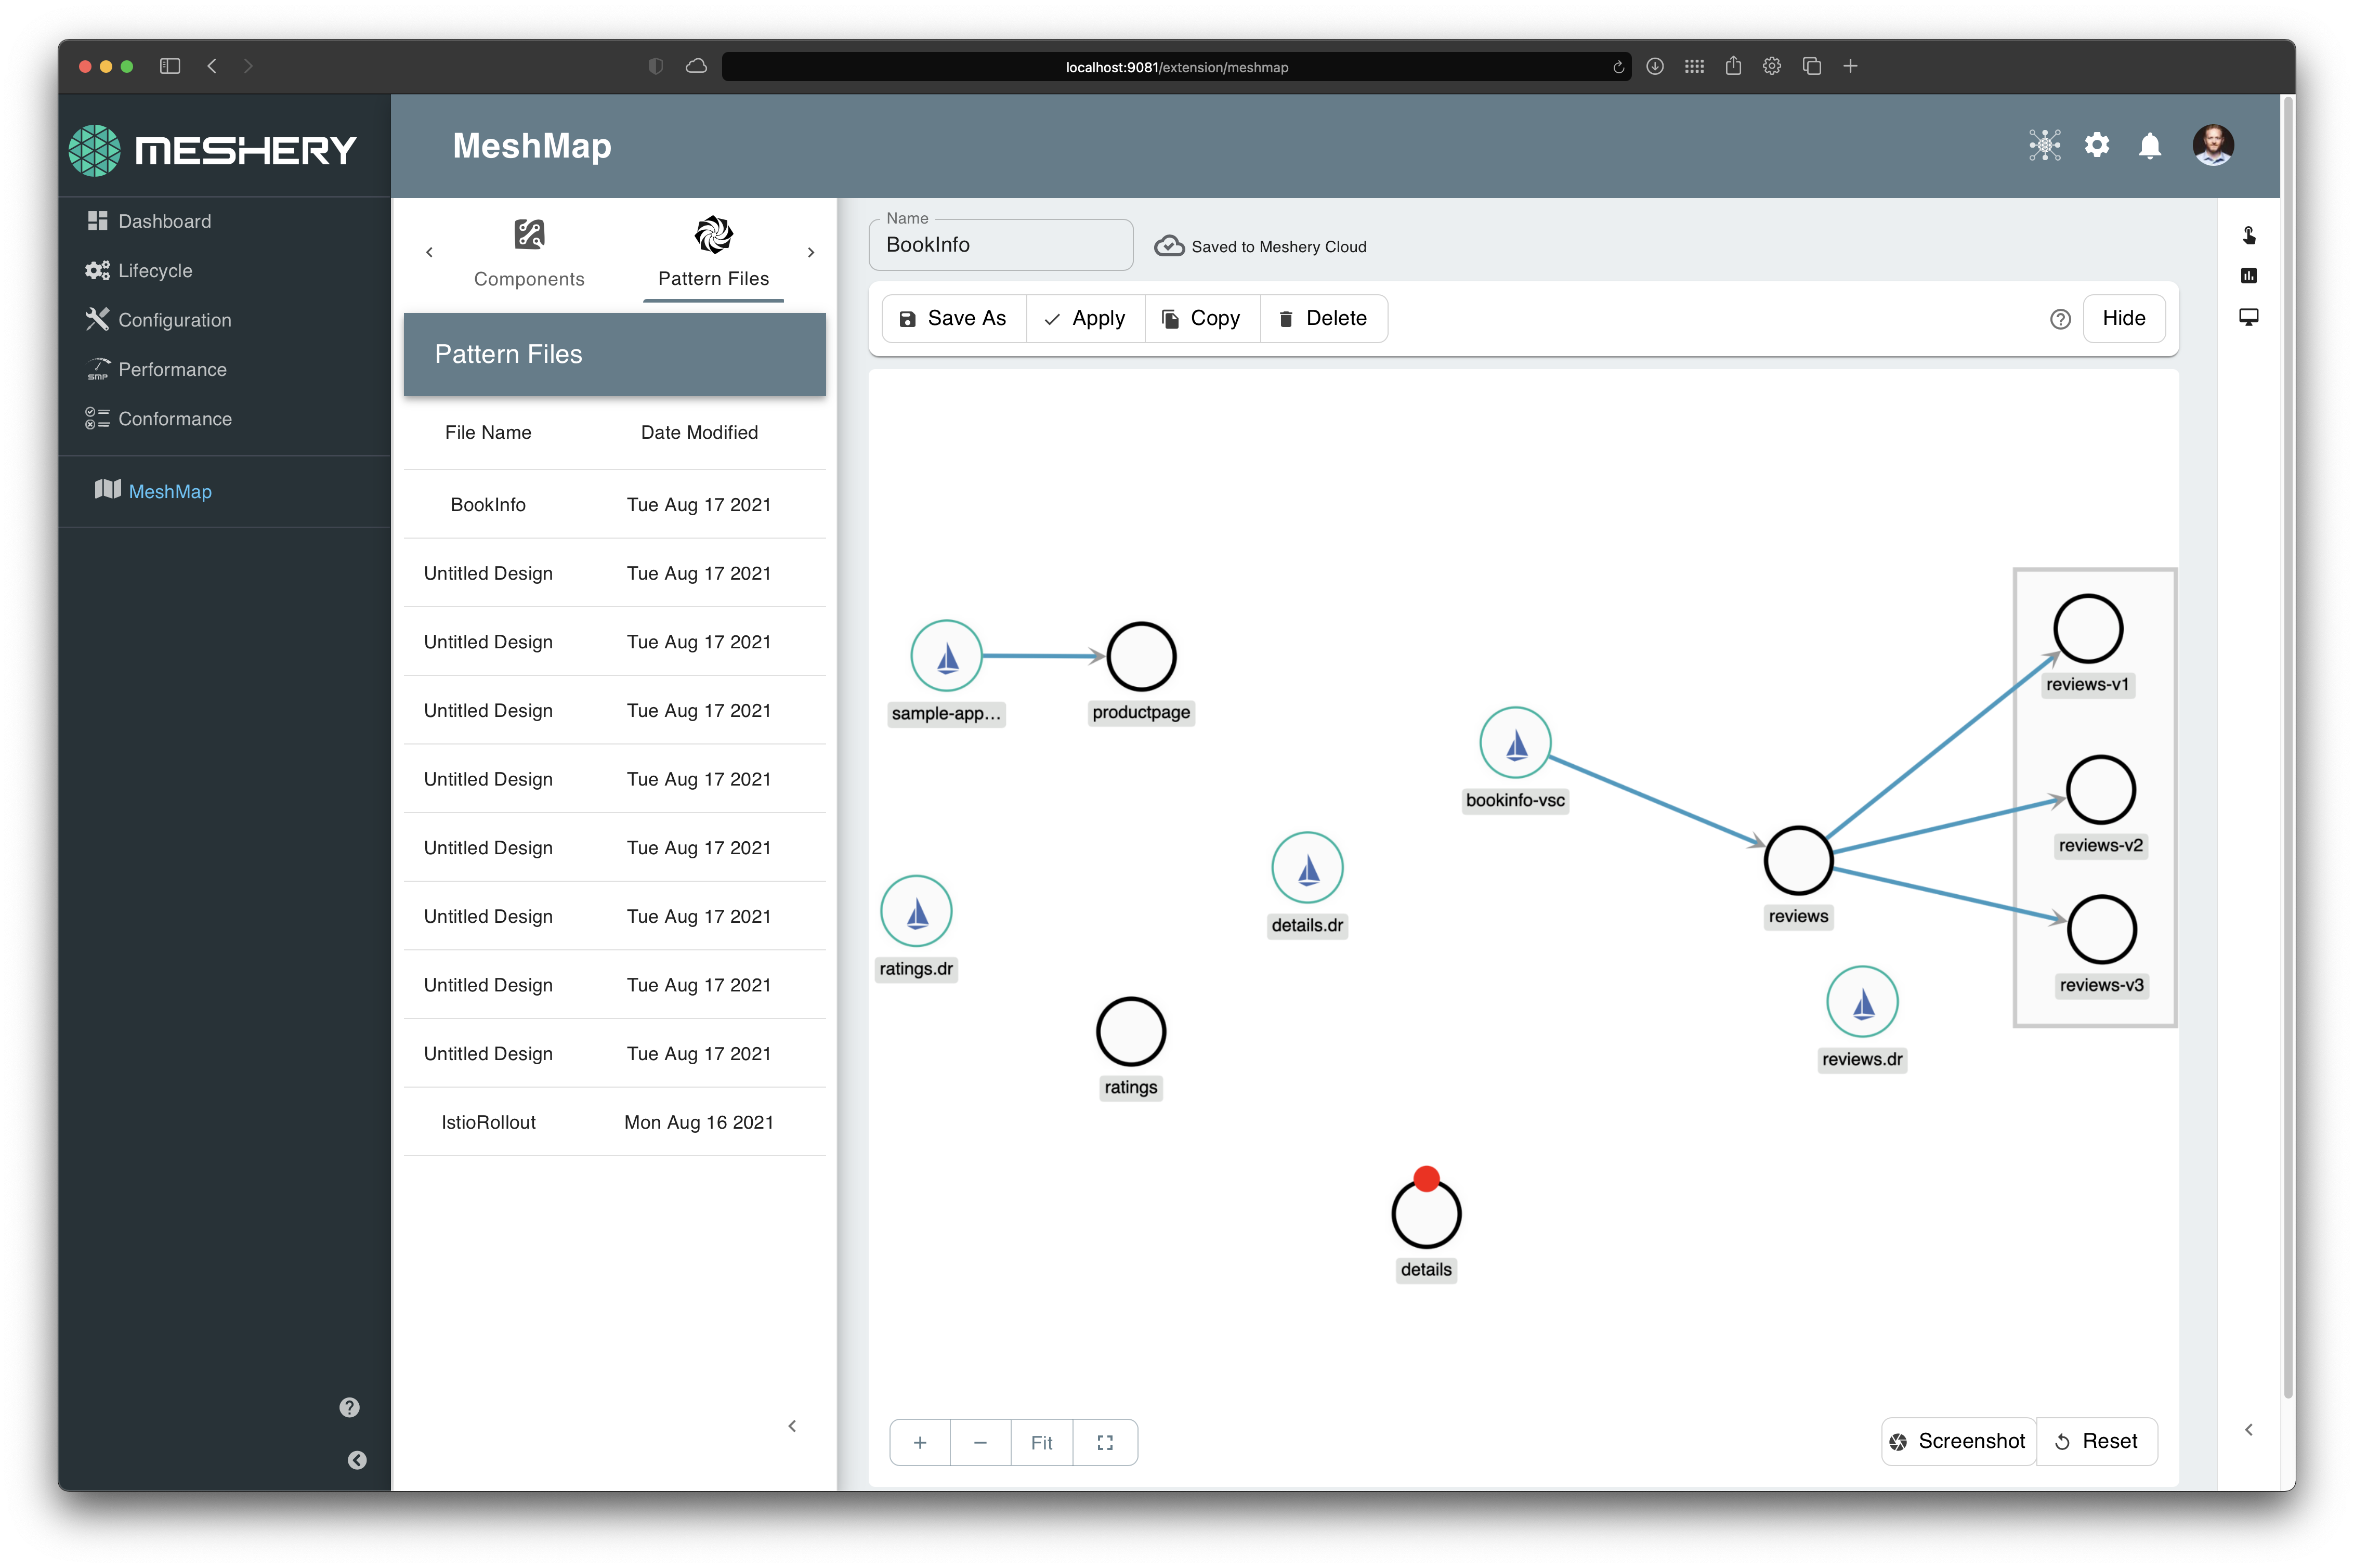Open the BookInfo pattern file row

[614, 504]
